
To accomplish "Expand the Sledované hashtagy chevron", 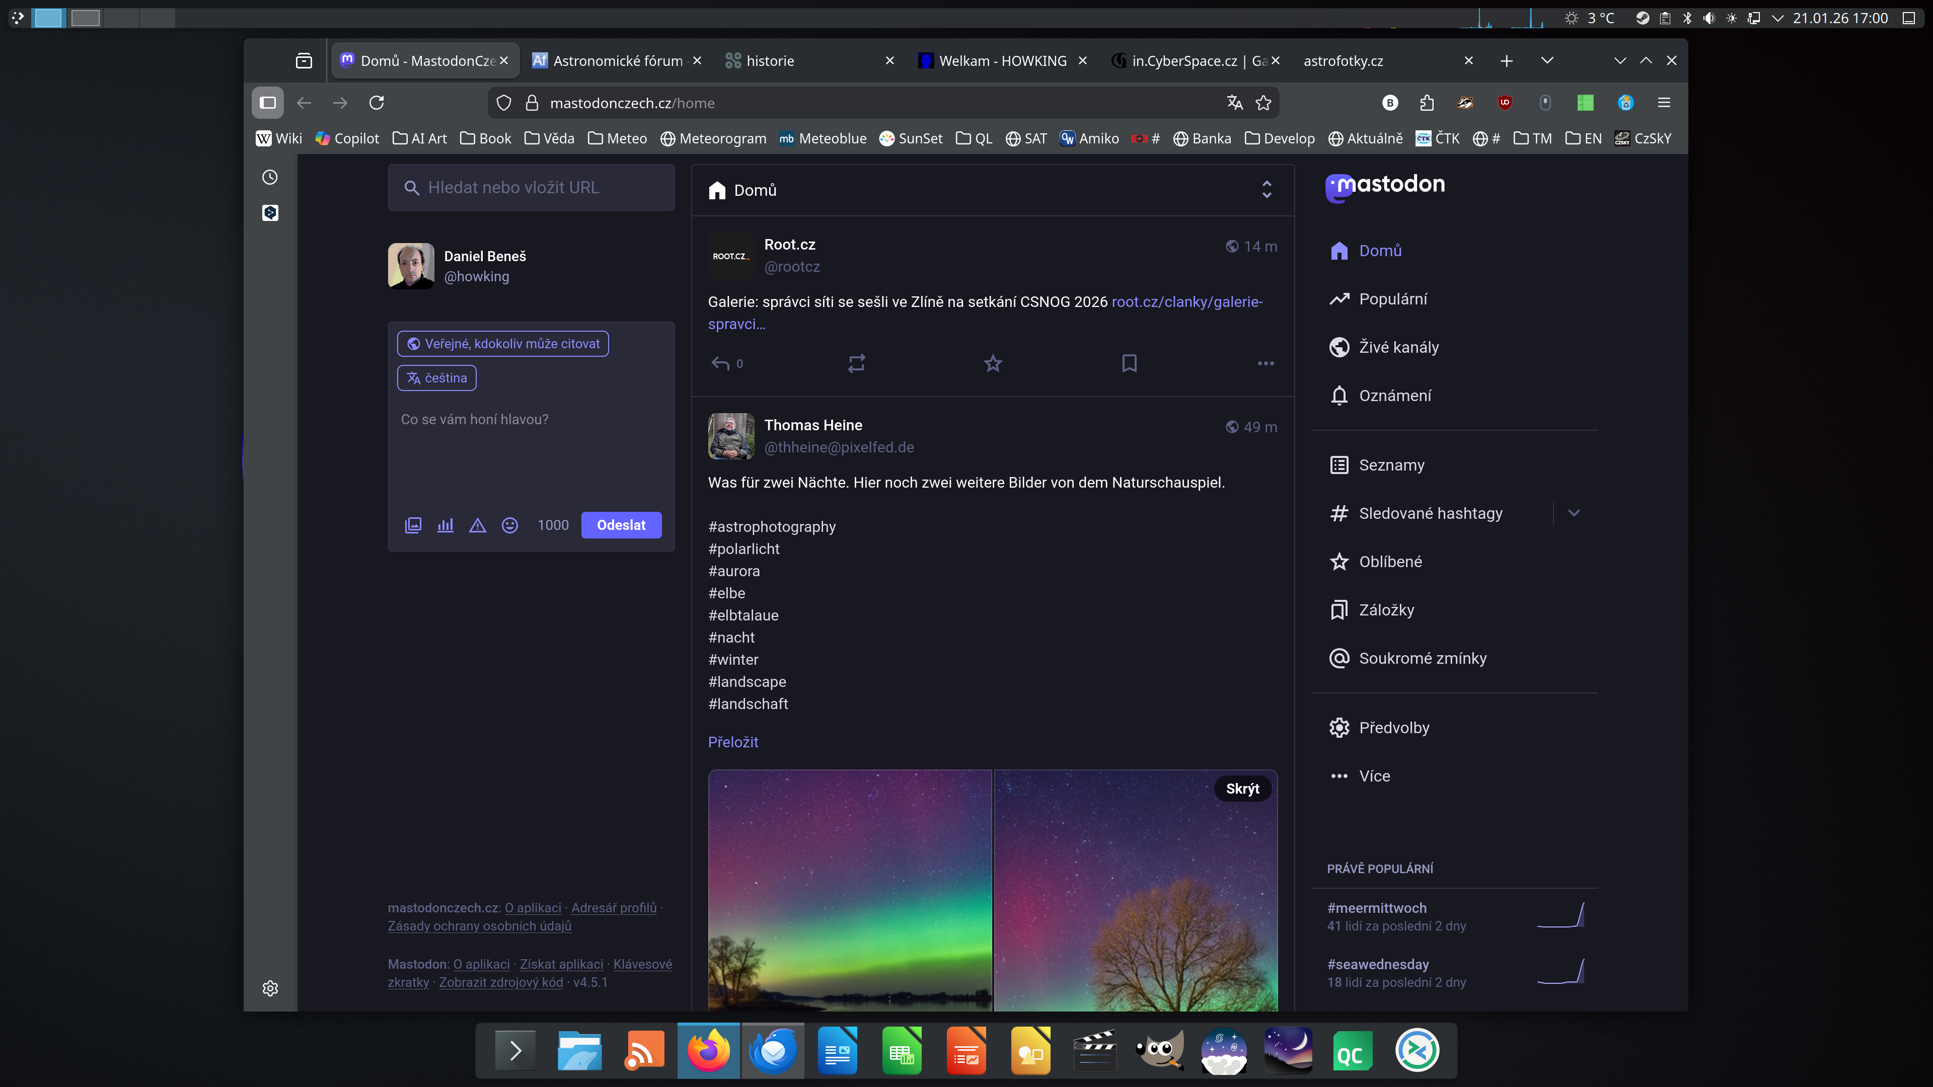I will click(1574, 513).
